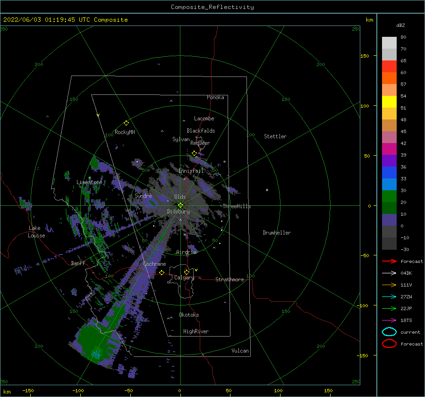This screenshot has height=397, width=425.
Task: Click the 39 dBZ magenta color swatch
Action: 389,149
